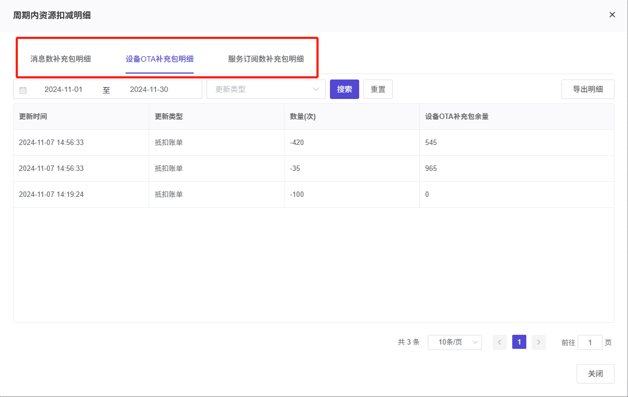The width and height of the screenshot is (628, 397).
Task: Go to next page arrow
Action: [x=539, y=342]
